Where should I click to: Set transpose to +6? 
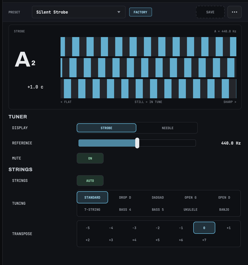pyautogui.click(x=181, y=240)
